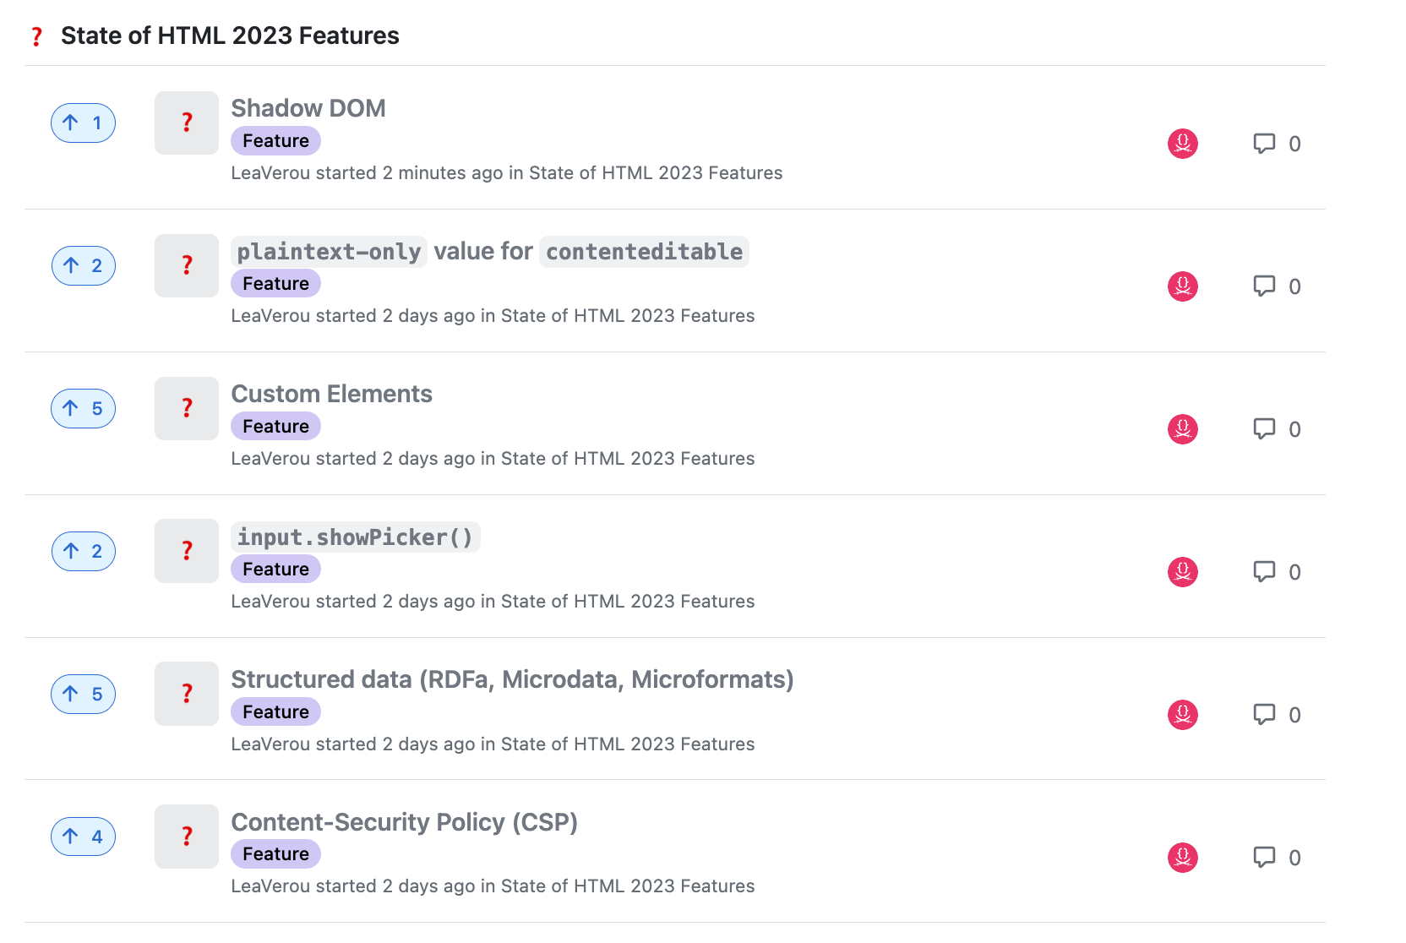The height and width of the screenshot is (943, 1406).
Task: Click the question mark icon next to Shadow DOM
Action: [186, 123]
